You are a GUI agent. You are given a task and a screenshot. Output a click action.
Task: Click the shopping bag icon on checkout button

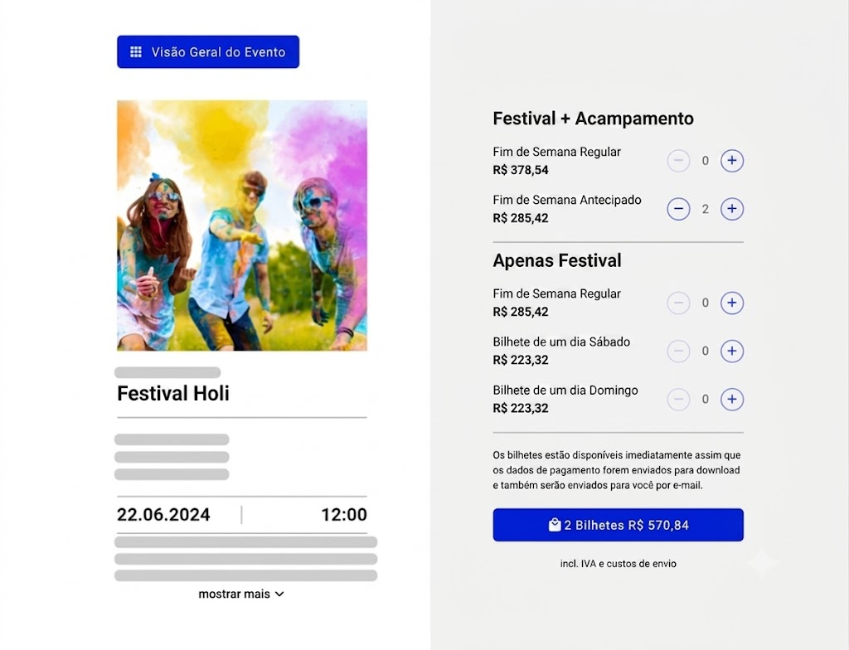point(555,525)
